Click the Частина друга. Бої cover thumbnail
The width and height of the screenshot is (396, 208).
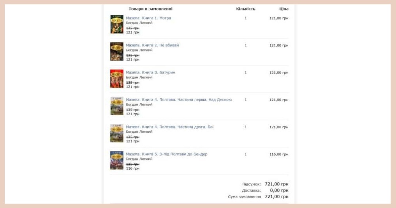[117, 133]
